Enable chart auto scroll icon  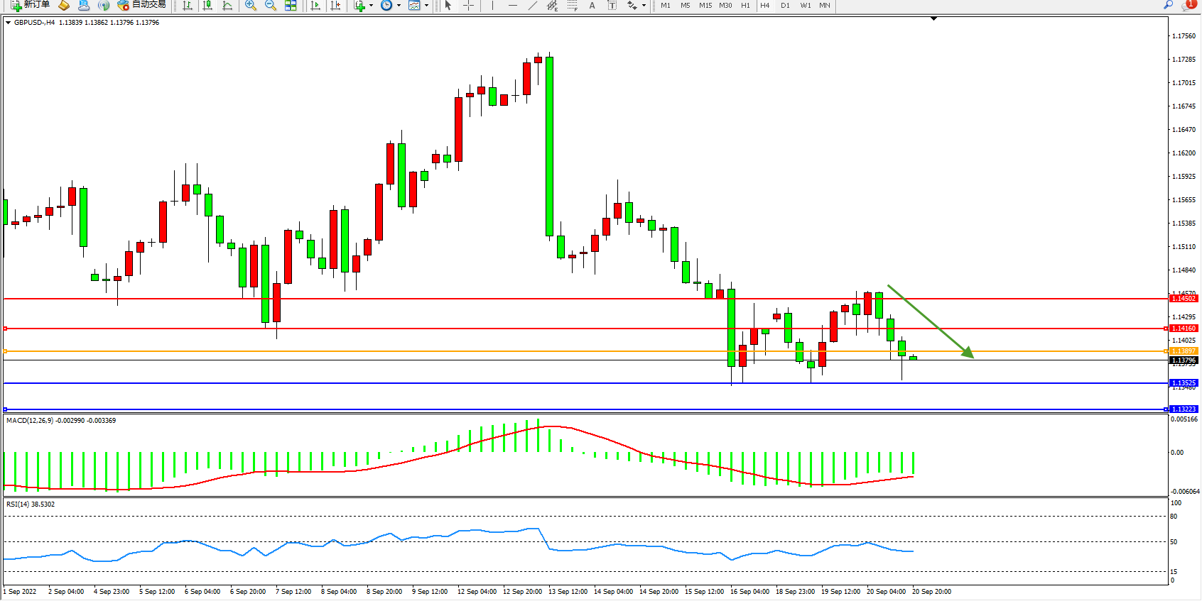(316, 6)
